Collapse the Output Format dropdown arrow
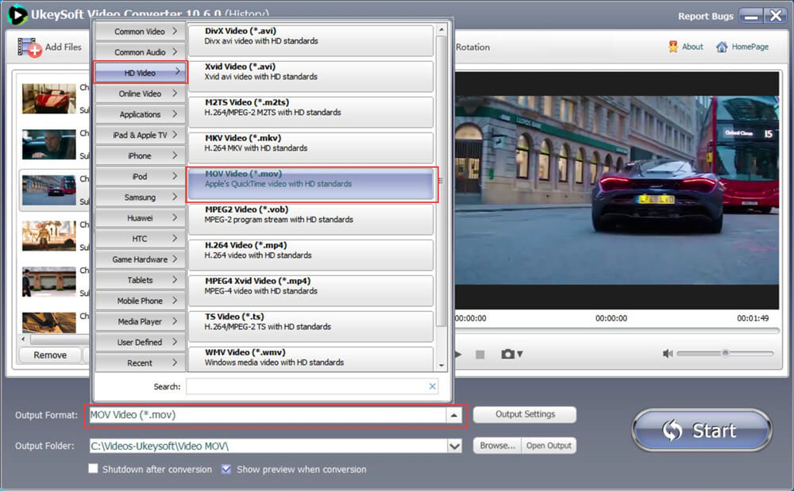Screen dimensions: 794x491 pos(454,415)
